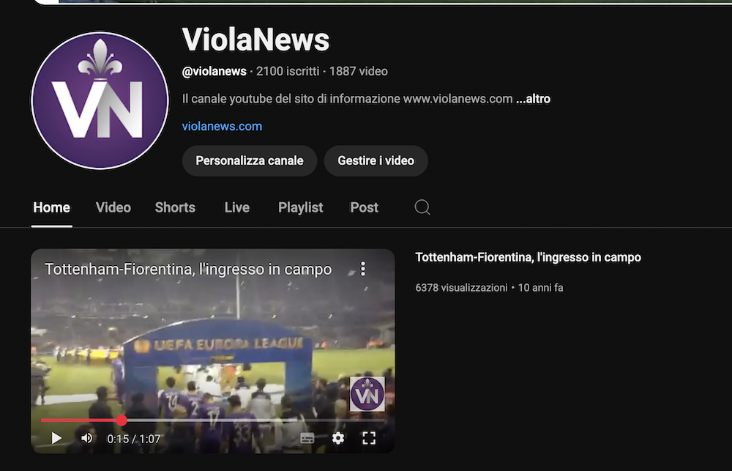Seek using the red video progress bar
Image resolution: width=732 pixels, height=471 pixels.
pos(213,420)
